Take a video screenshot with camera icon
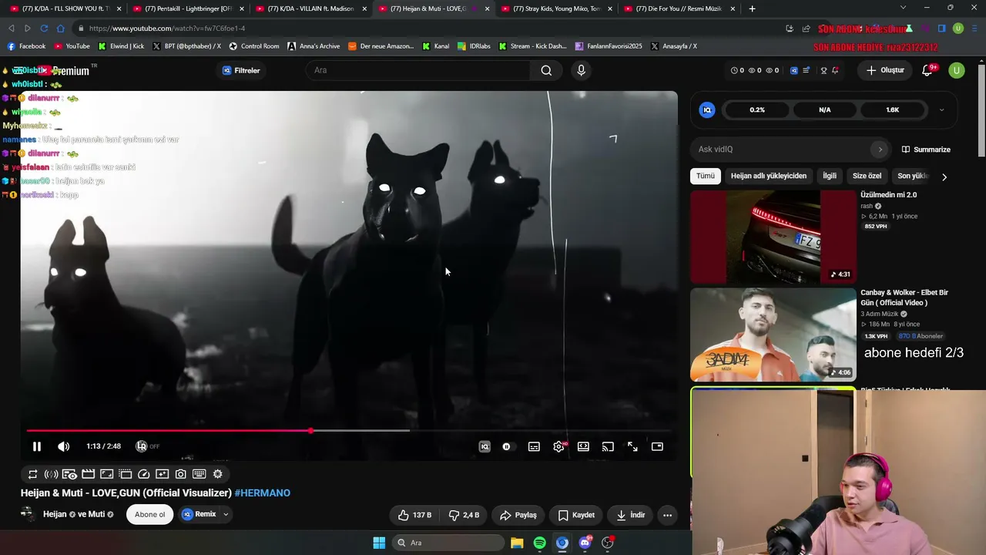The height and width of the screenshot is (555, 986). pos(180,474)
